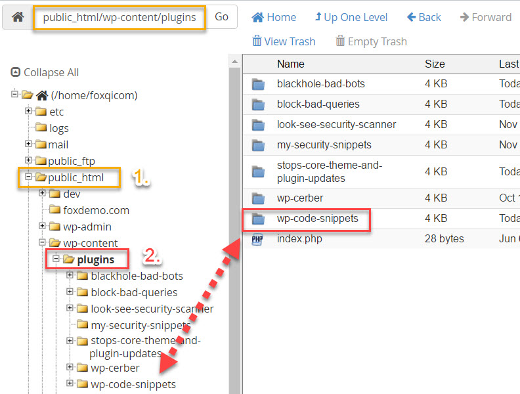Select blackhole-bad-bots name in file list

click(x=320, y=83)
